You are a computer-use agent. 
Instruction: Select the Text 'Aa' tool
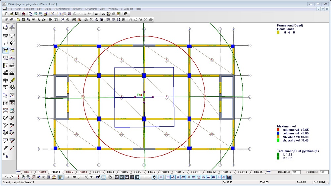coord(96,14)
